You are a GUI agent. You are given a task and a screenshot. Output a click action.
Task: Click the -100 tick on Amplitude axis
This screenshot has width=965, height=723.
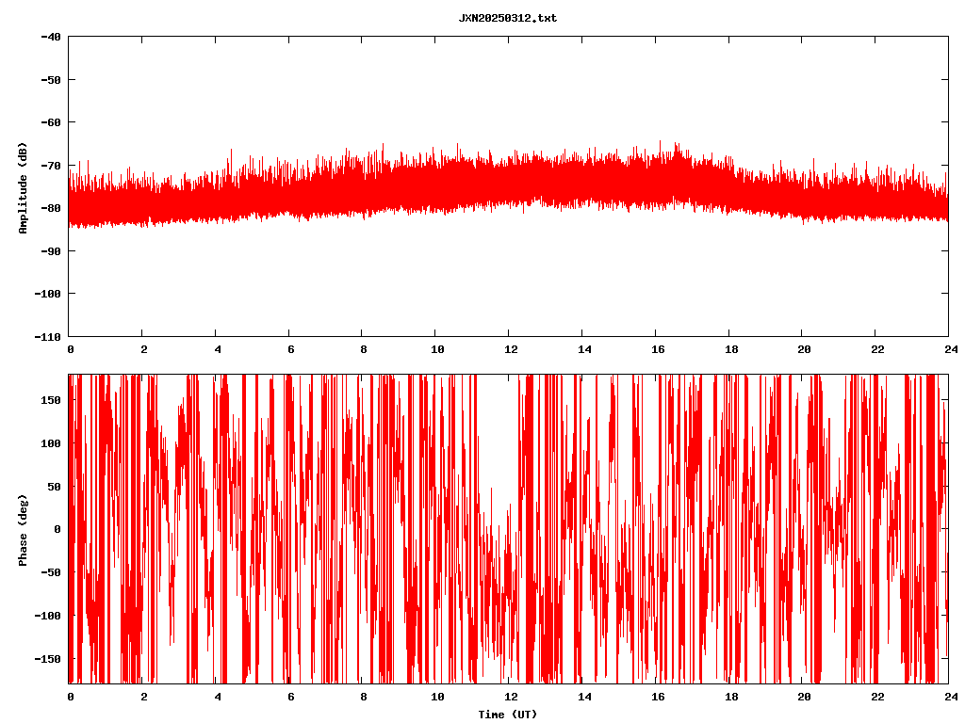(47, 294)
